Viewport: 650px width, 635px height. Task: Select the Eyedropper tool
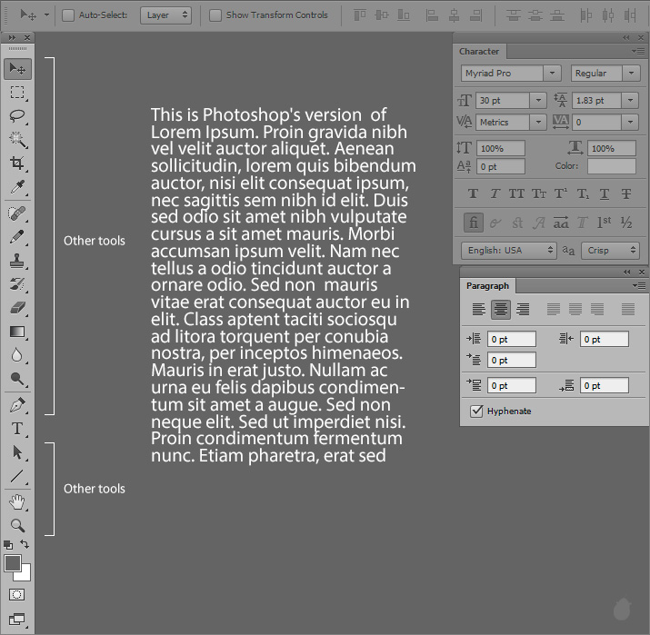coord(17,188)
